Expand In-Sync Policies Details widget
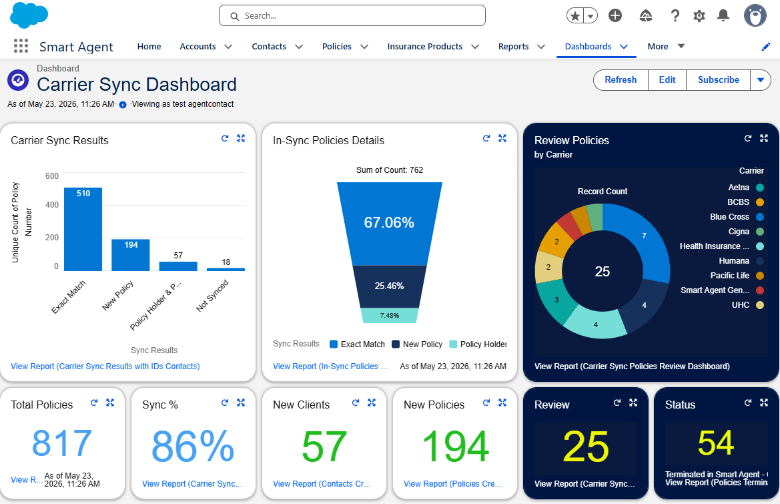Image resolution: width=780 pixels, height=504 pixels. 502,138
